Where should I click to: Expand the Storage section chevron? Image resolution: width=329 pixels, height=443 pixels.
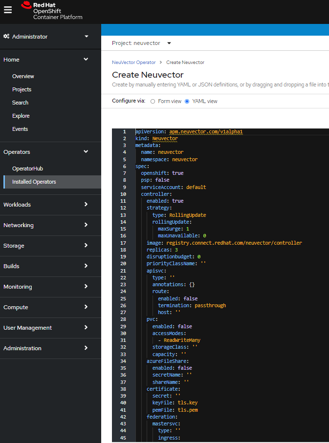coord(86,246)
